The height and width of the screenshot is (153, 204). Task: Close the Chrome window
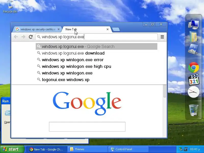161,24
